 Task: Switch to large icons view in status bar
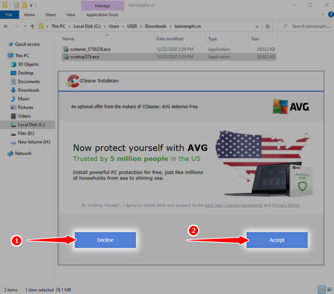[329, 289]
